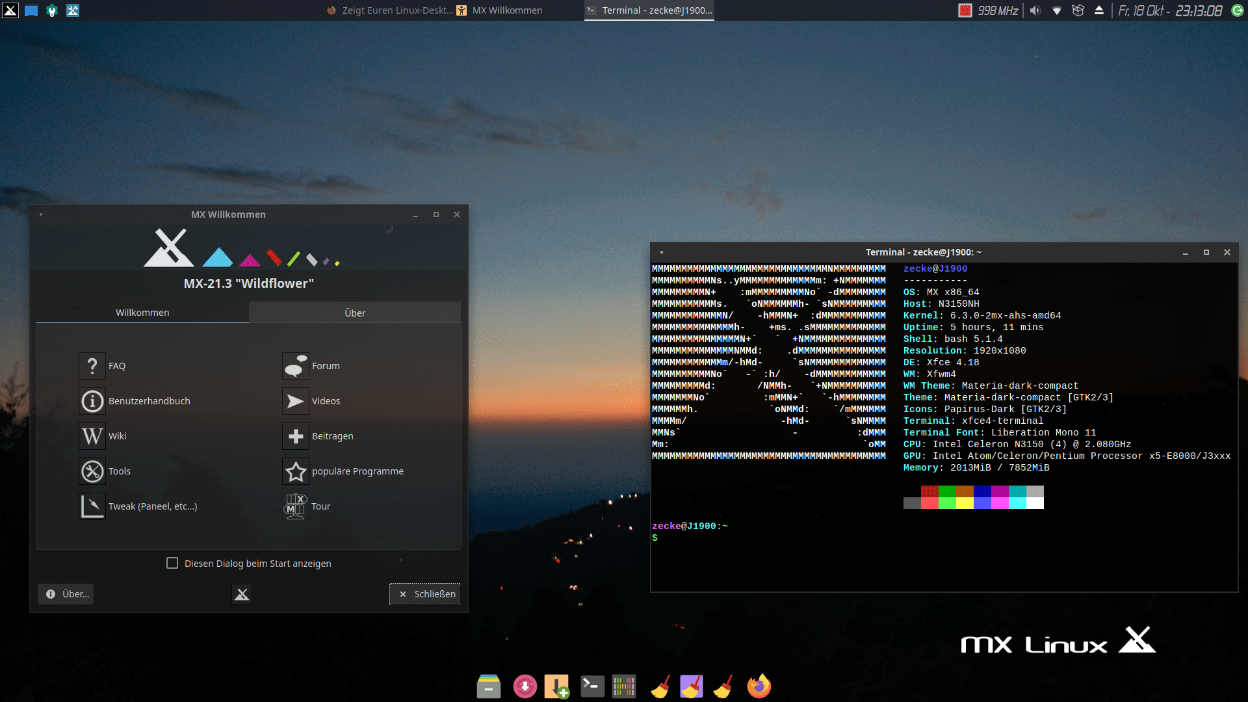Click the Kernel: 6.3.0-2mx-ahs-amd64 line

(x=981, y=316)
